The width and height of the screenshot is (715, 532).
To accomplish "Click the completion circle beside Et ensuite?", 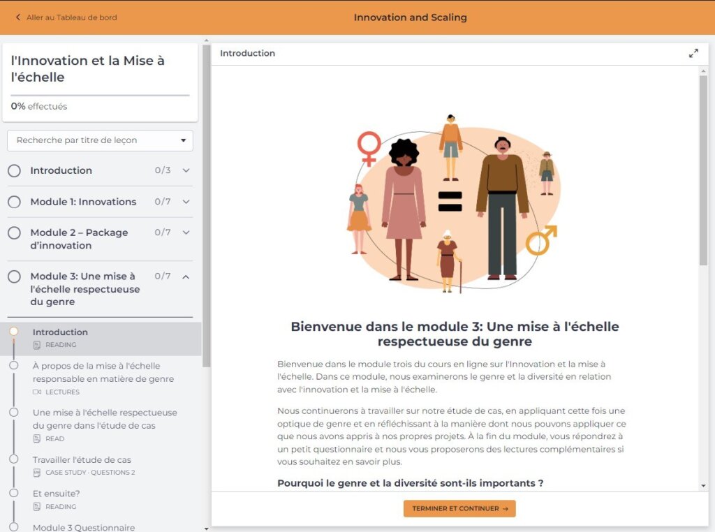I will [x=15, y=492].
